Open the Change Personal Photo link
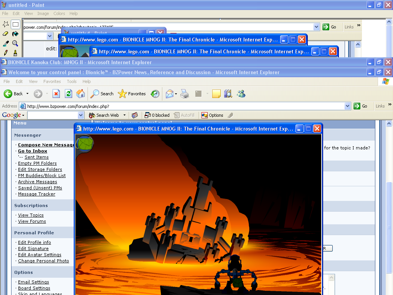 click(43, 261)
